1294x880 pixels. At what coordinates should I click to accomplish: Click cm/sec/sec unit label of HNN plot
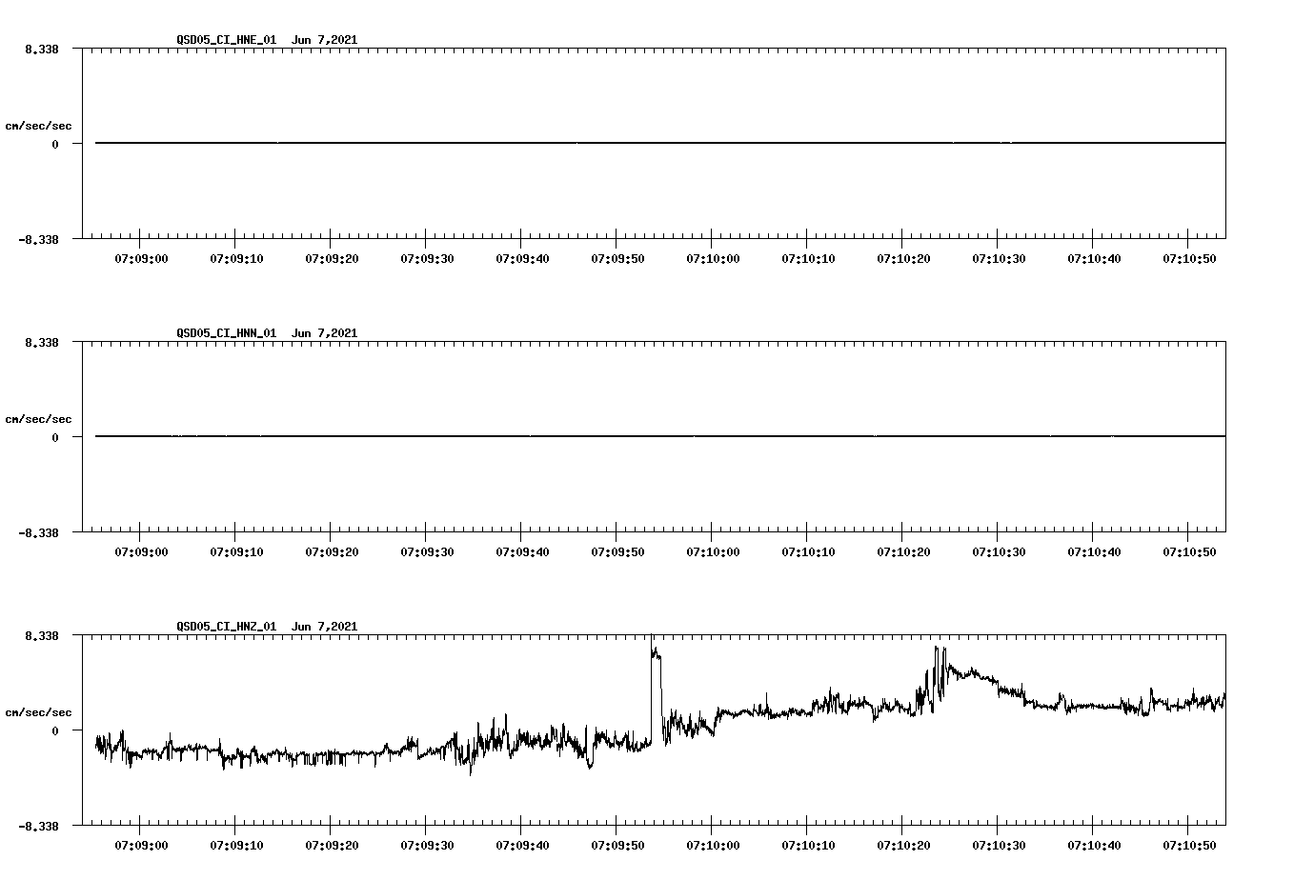click(38, 419)
